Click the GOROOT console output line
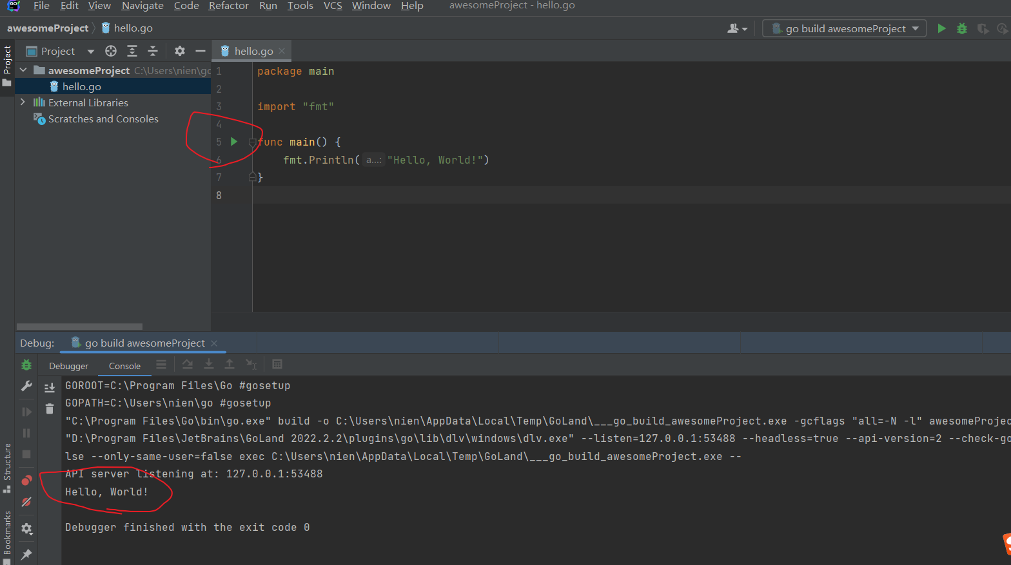 [178, 385]
